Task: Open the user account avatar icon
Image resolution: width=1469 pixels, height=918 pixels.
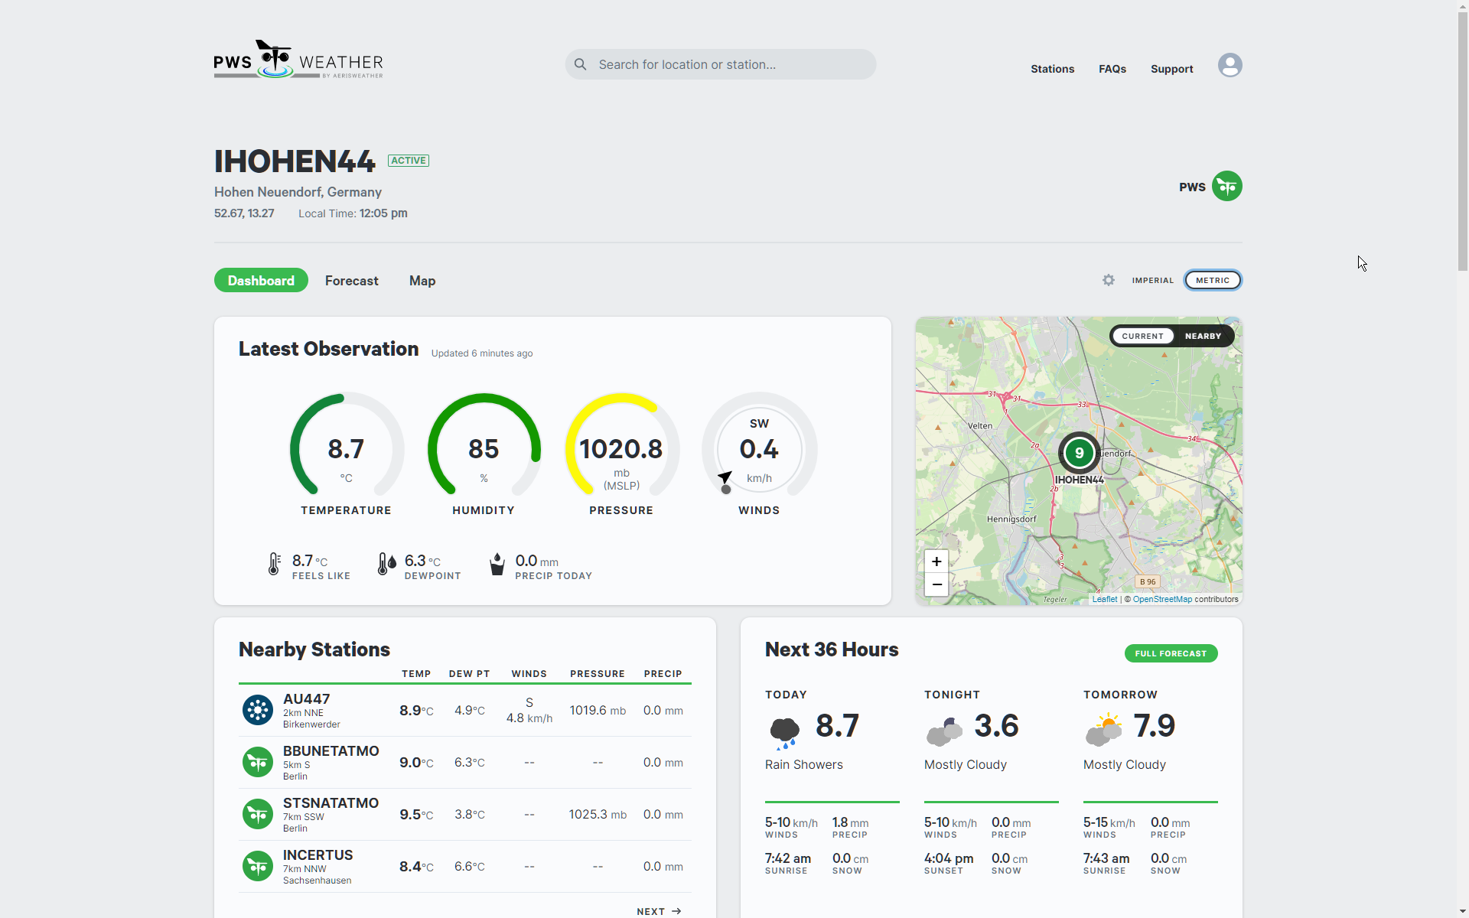Action: tap(1230, 65)
